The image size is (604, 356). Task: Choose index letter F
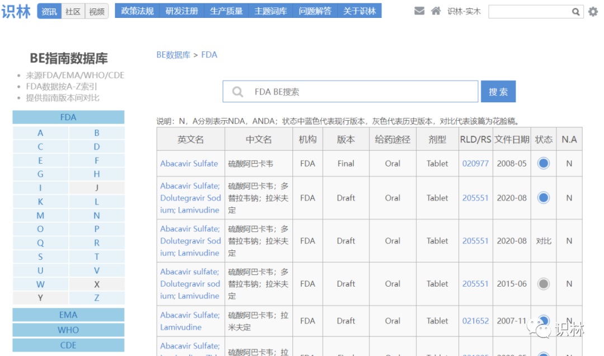click(x=97, y=160)
